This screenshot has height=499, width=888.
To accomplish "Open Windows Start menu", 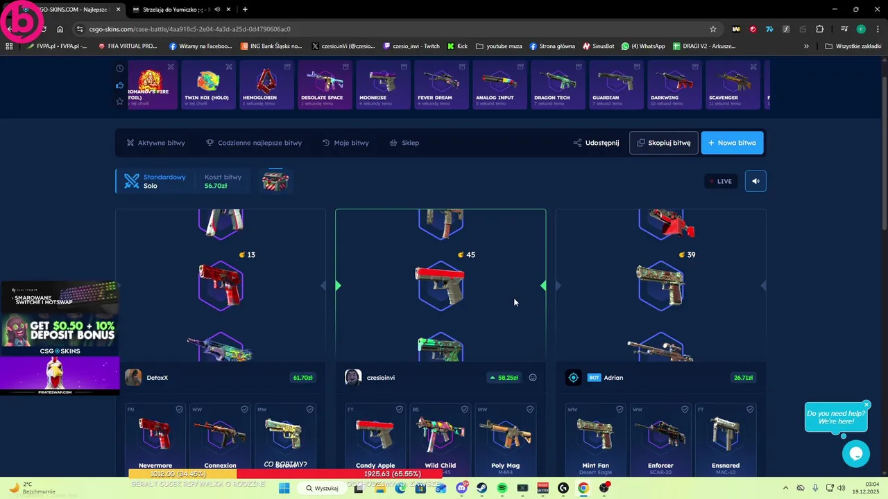I will (x=284, y=488).
